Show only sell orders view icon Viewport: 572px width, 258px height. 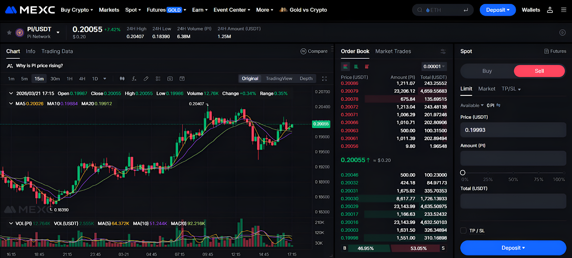[367, 67]
